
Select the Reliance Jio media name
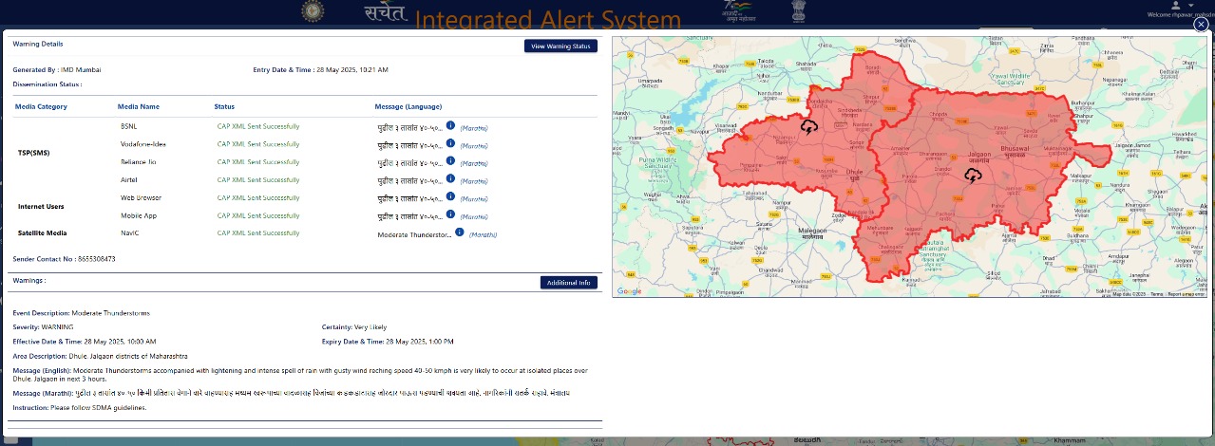[x=139, y=161]
